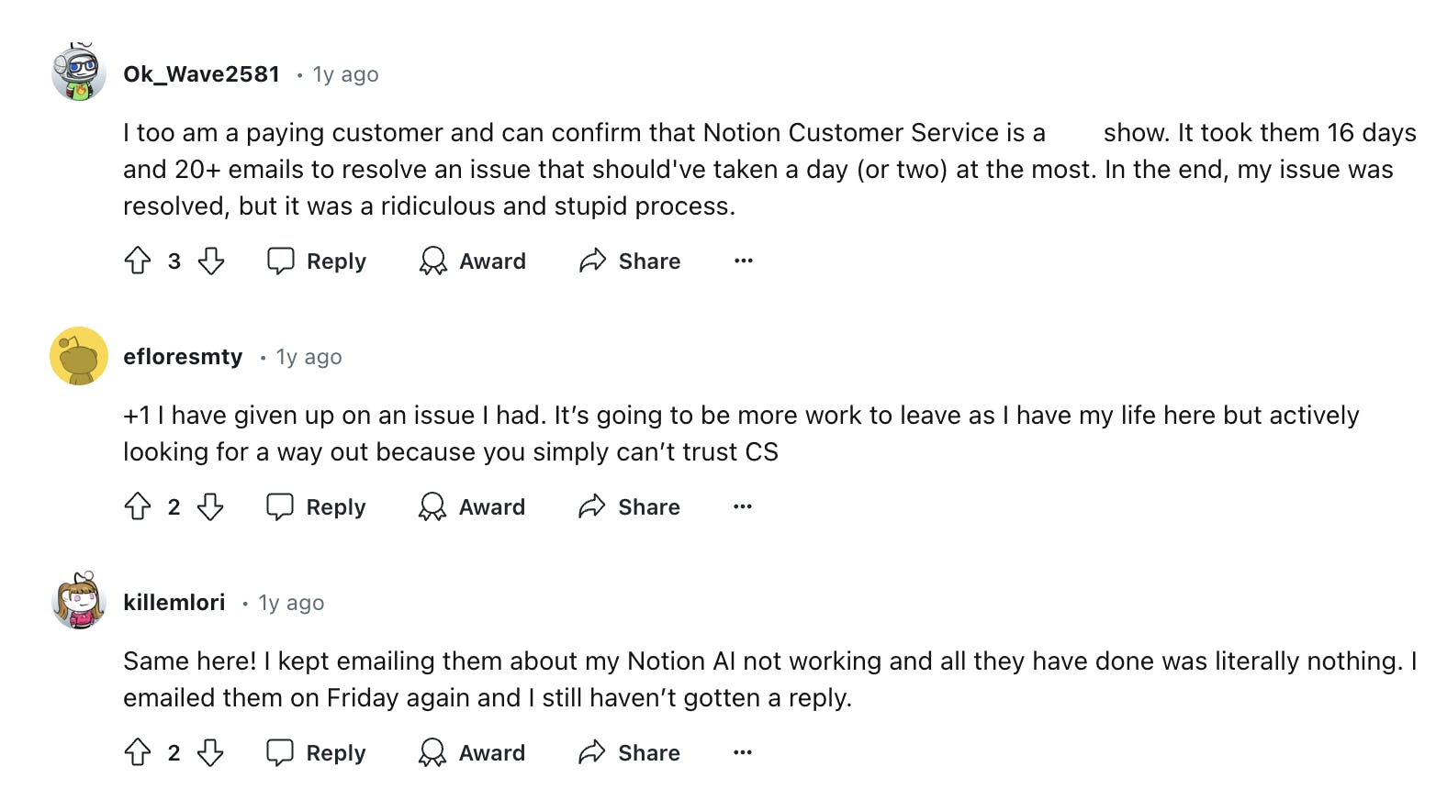1436x811 pixels.
Task: Upvote Ok_Wave2581's comment
Action: (138, 261)
